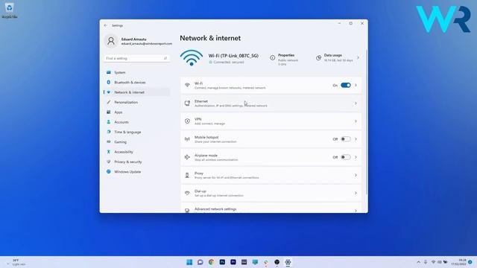Open Bluetooth & devices section
Image resolution: width=477 pixels, height=268 pixels.
tap(136, 83)
